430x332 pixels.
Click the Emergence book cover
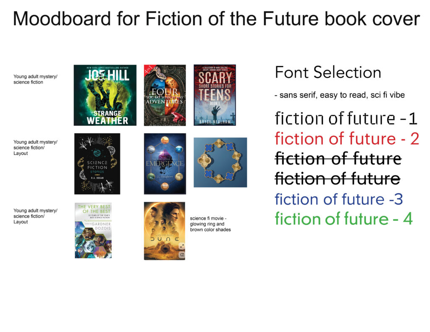point(165,164)
